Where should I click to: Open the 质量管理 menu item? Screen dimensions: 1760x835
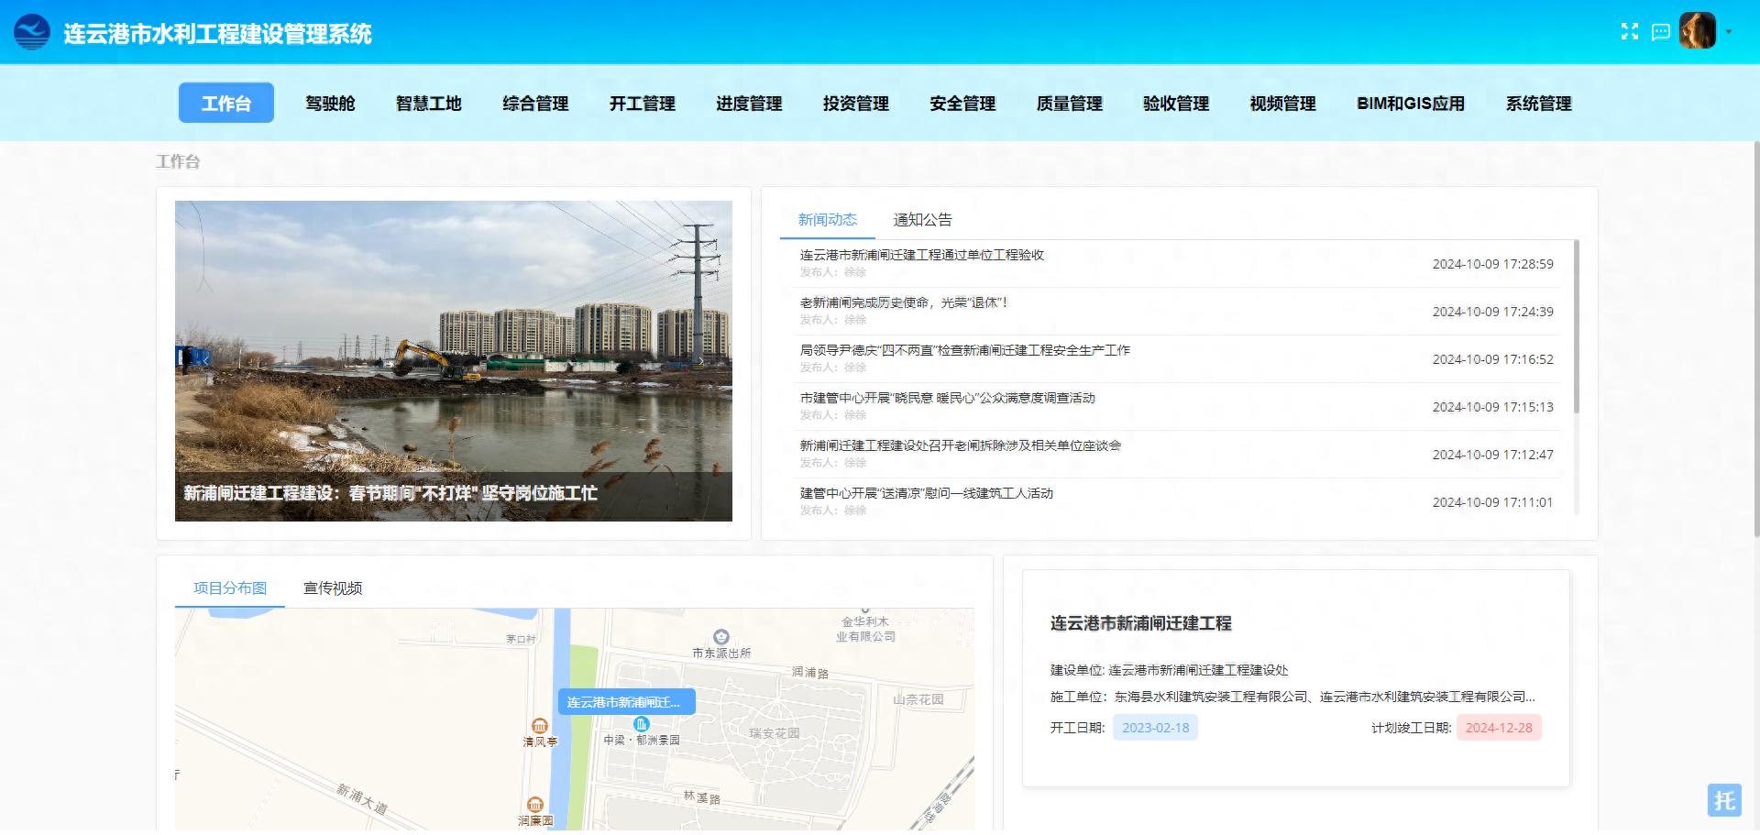(x=1070, y=104)
